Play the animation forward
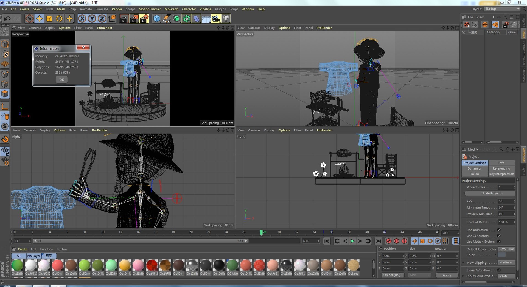Screen dimensions: 527x287 [x=352, y=241]
